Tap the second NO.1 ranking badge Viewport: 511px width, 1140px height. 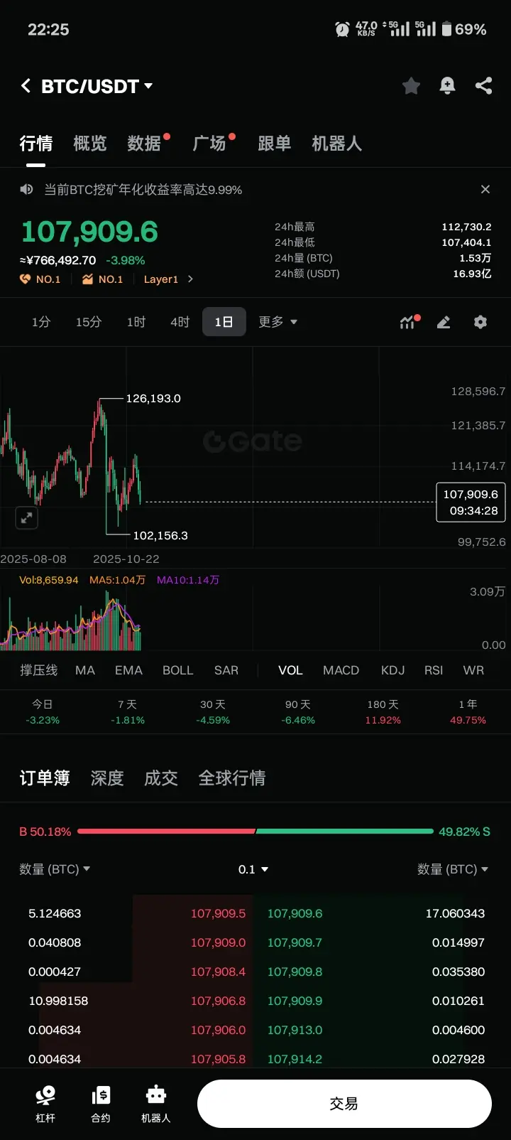coord(103,279)
